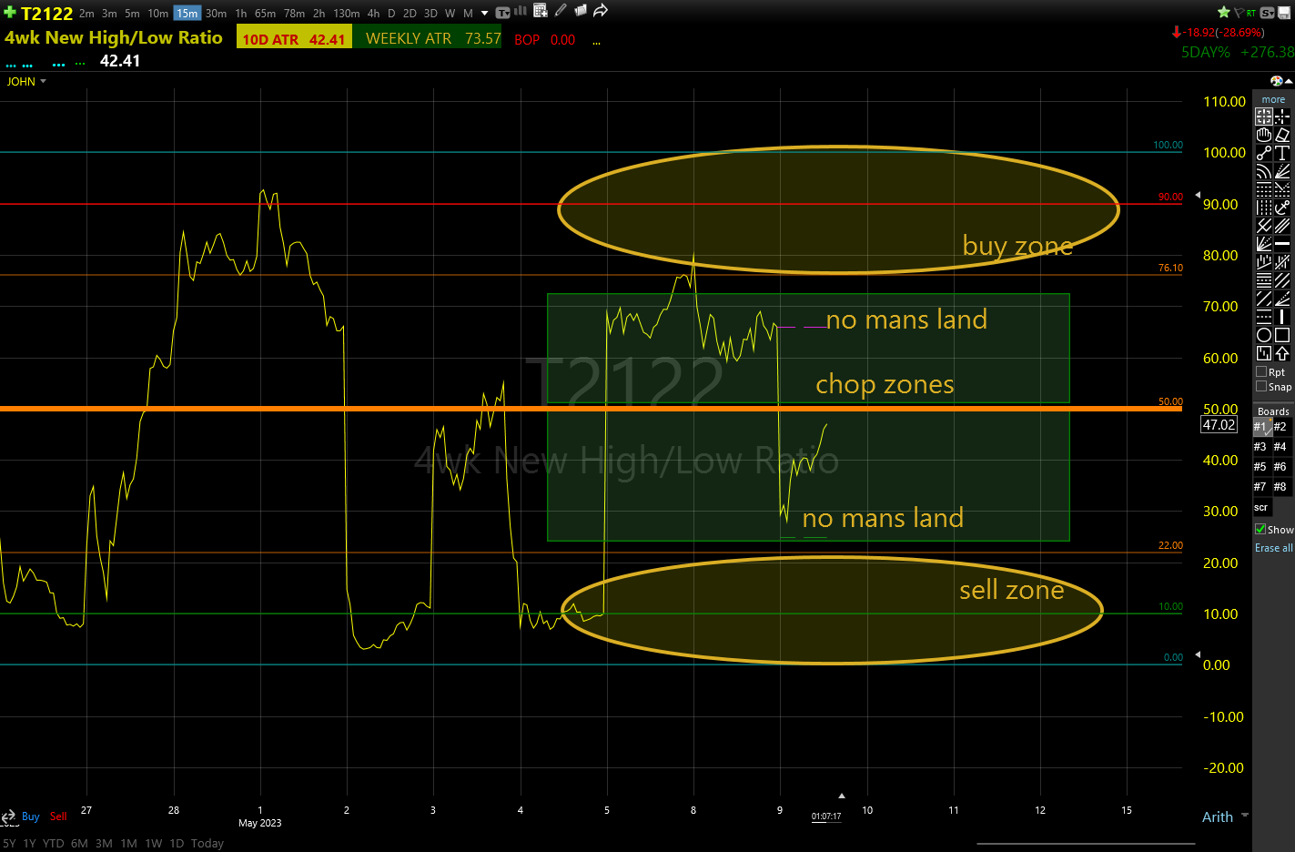Viewport: 1295px width, 852px height.
Task: Click the T2122 symbol name
Action: [46, 14]
